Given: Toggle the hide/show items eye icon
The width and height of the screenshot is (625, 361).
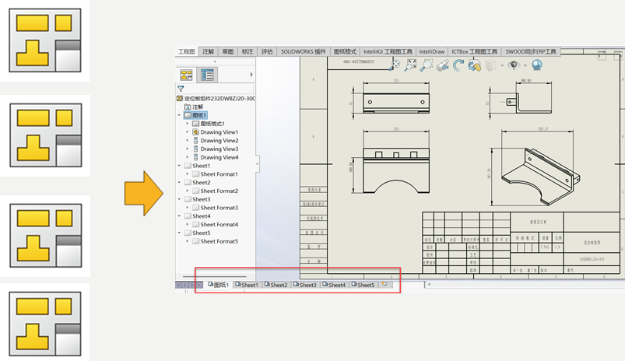Looking at the screenshot, I should tap(513, 65).
